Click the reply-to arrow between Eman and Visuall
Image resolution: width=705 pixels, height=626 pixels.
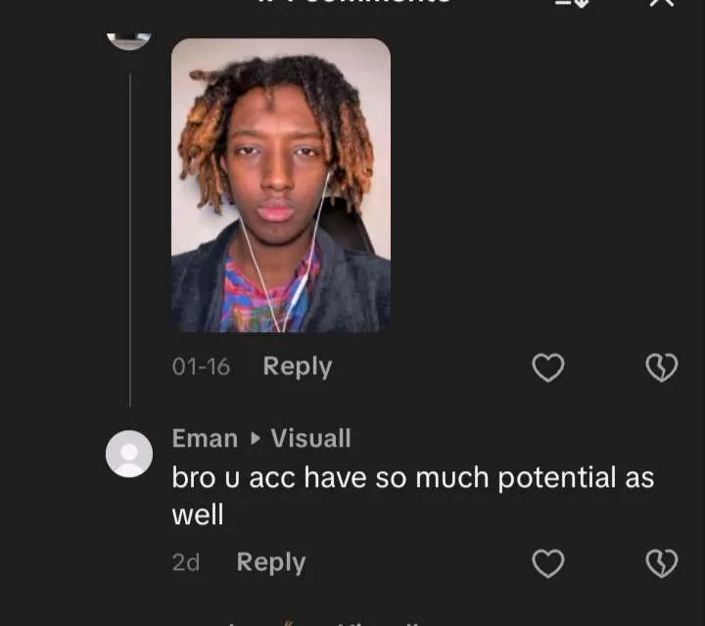click(255, 439)
